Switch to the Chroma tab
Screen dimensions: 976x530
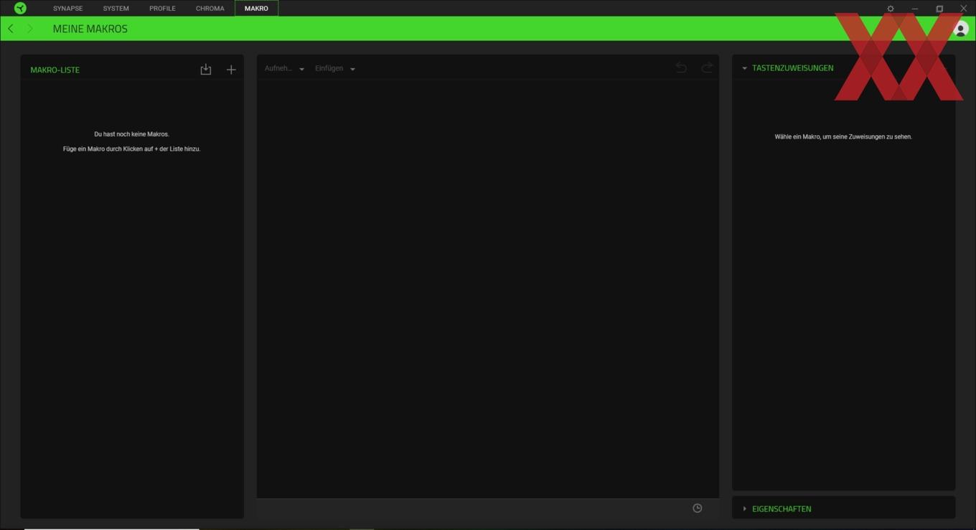coord(210,9)
